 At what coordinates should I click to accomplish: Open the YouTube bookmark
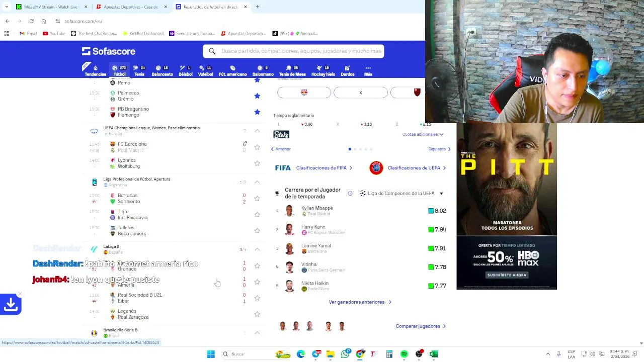click(x=54, y=33)
